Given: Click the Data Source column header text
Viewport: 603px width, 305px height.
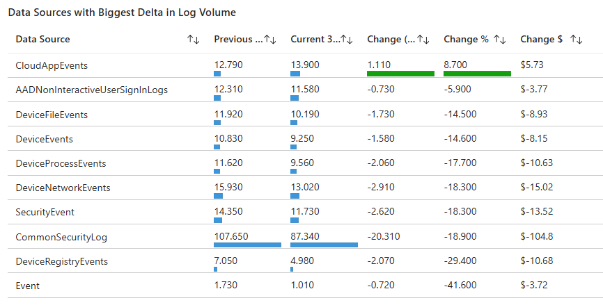Looking at the screenshot, I should point(42,40).
